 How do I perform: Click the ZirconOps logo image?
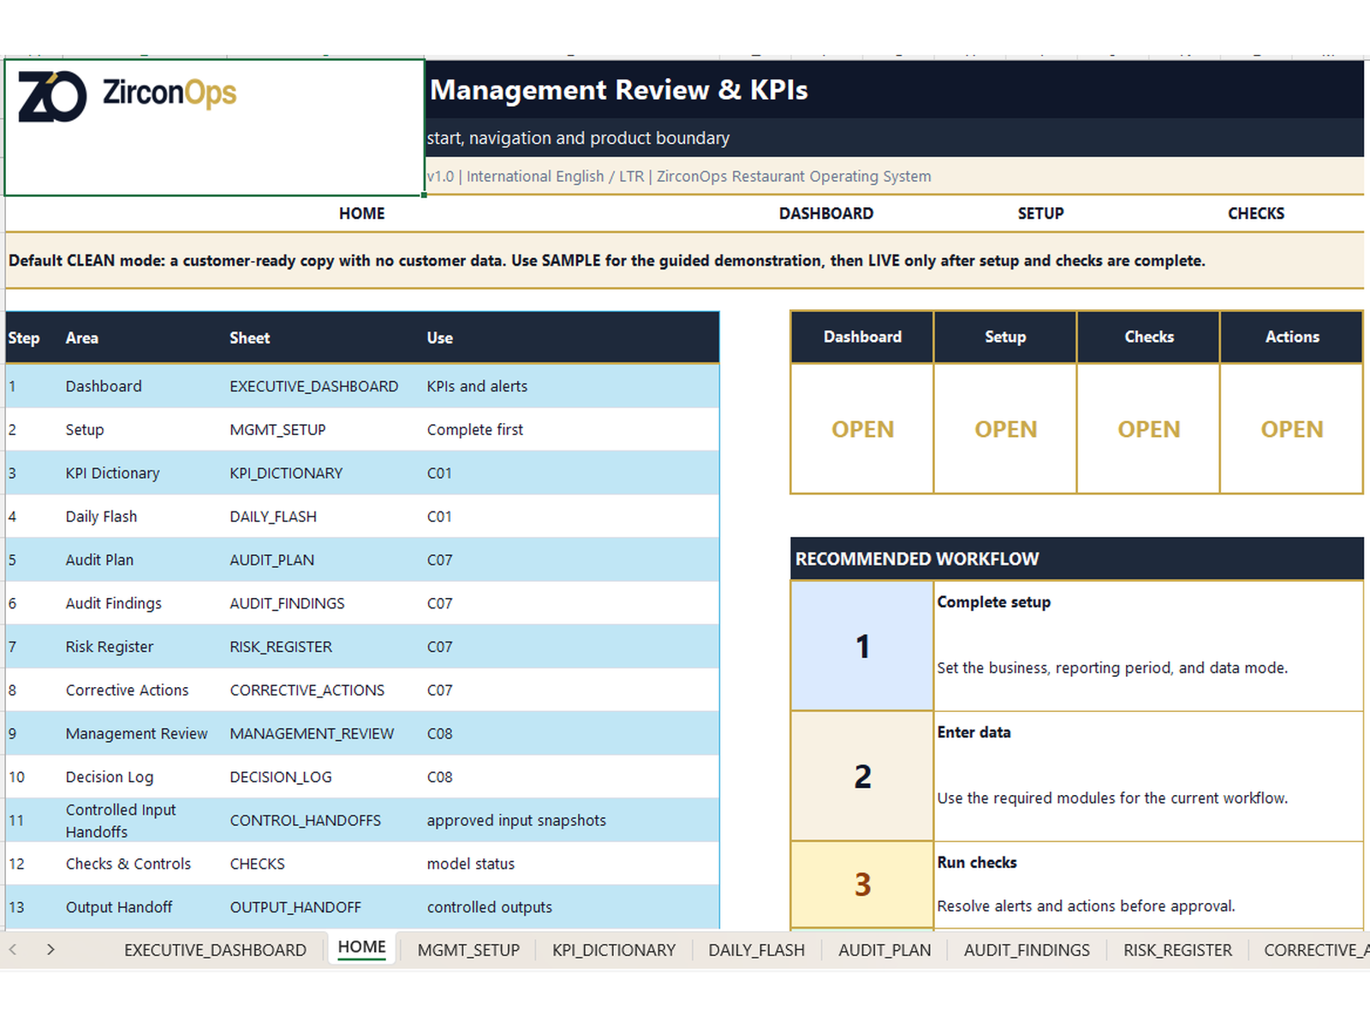pos(127,96)
